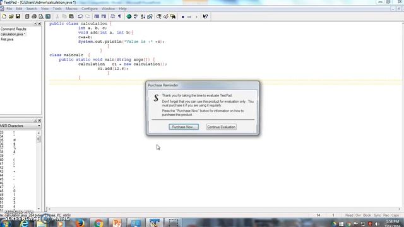Click the document selector pin button
The width and height of the screenshot is (404, 227).
(x=35, y=23)
